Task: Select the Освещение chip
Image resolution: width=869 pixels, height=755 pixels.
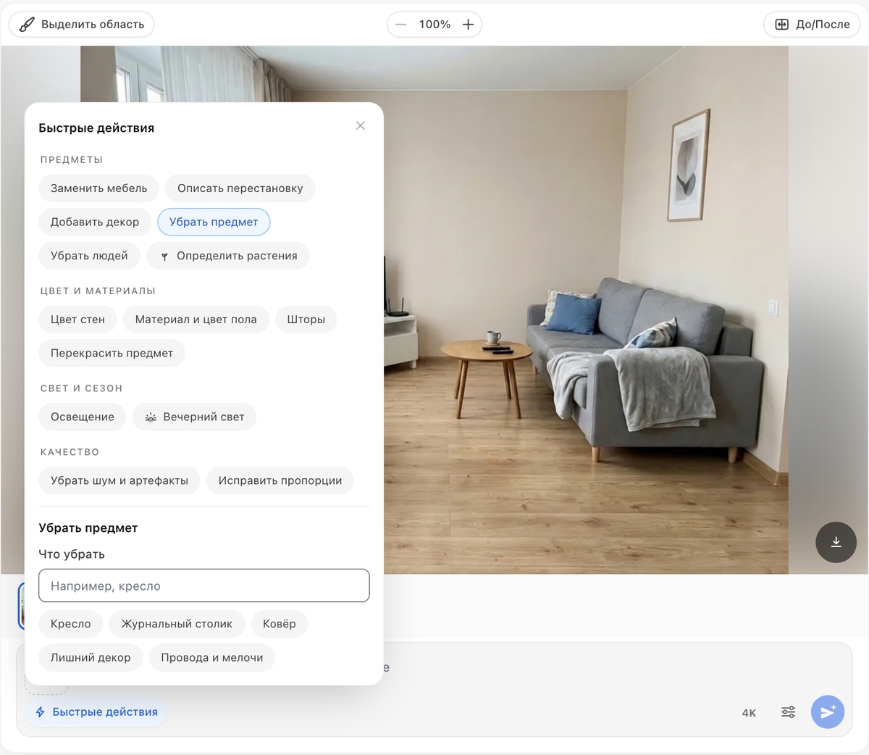Action: click(x=83, y=417)
